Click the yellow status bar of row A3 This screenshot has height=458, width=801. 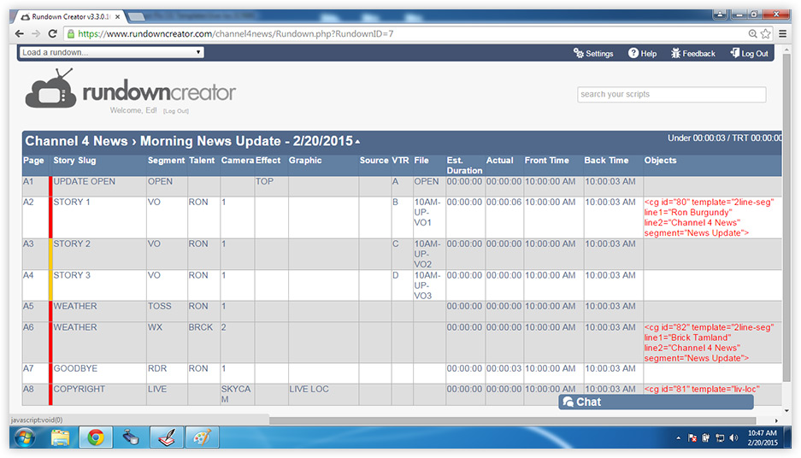[50, 254]
